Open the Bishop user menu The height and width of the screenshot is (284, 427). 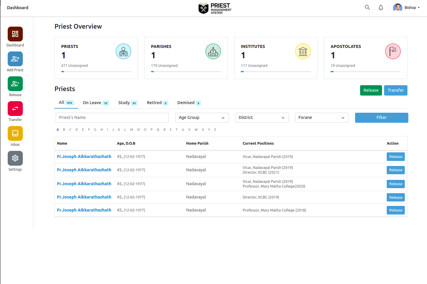point(407,8)
